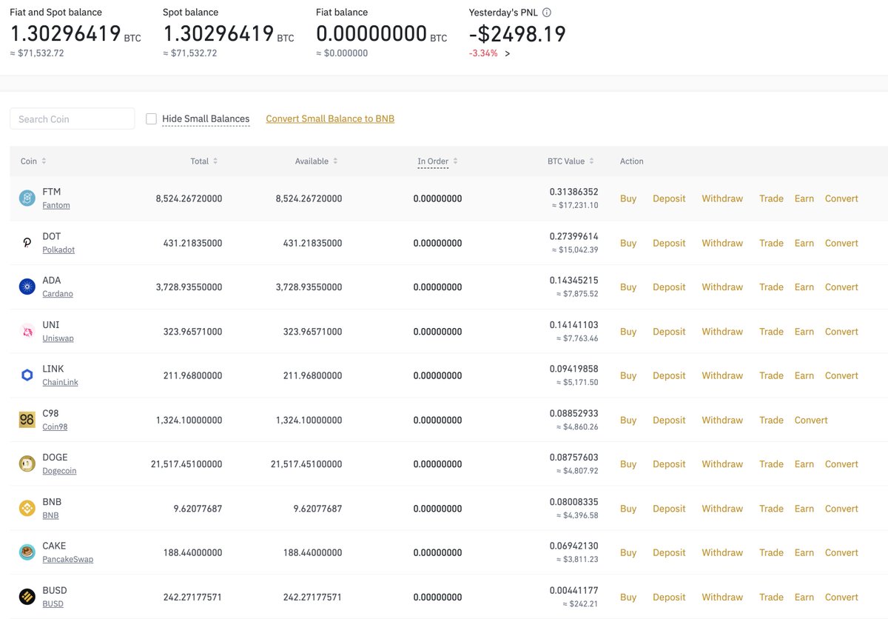
Task: Click the Cardano ADA coin icon
Action: (x=27, y=287)
